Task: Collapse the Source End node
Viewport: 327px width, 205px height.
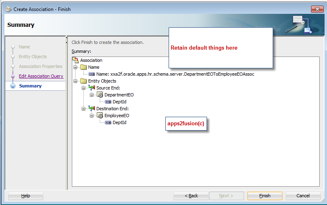Action: click(83, 88)
